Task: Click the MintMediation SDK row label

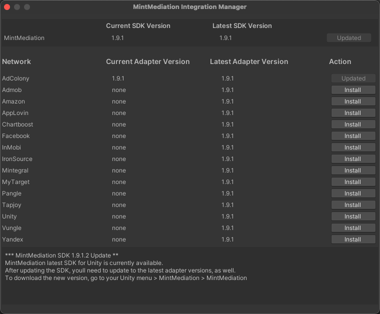Action: pos(24,38)
